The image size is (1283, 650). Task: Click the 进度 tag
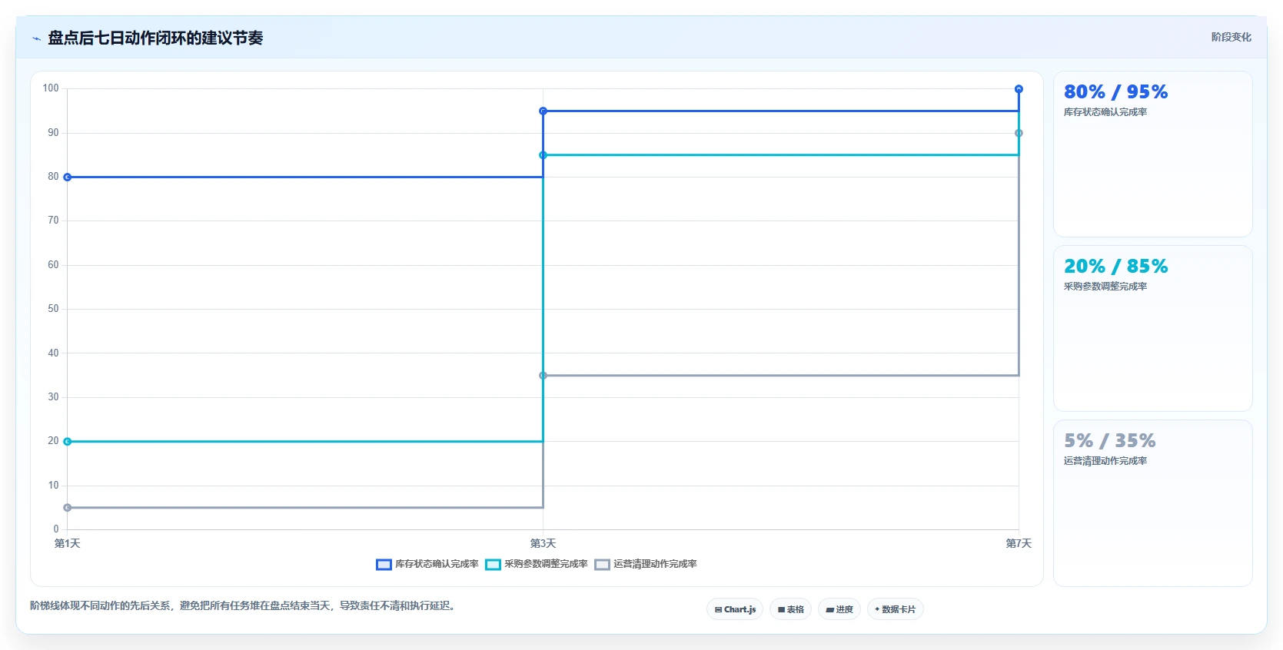pyautogui.click(x=839, y=609)
